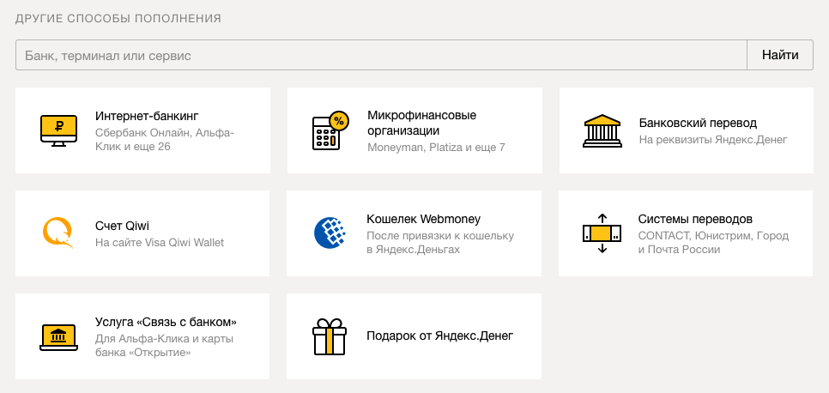829x393 pixels.
Task: Choose the «Счет Qiwi» title
Action: [x=122, y=226]
